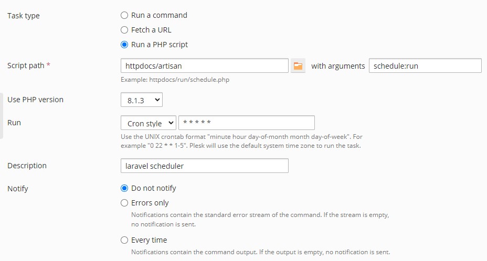Image resolution: width=487 pixels, height=261 pixels.
Task: Click the script path field with httpdocs/artisan
Action: (205, 66)
